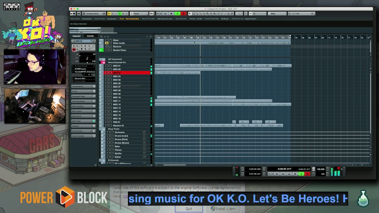
Task: Click the tempo value 130.000
Action: pos(321,169)
